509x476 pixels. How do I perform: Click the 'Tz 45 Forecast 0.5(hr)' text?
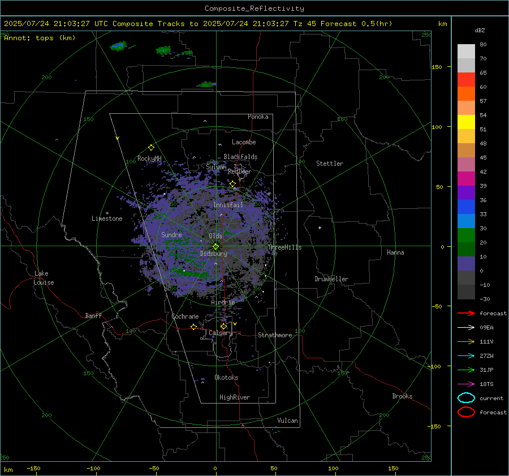pos(343,24)
